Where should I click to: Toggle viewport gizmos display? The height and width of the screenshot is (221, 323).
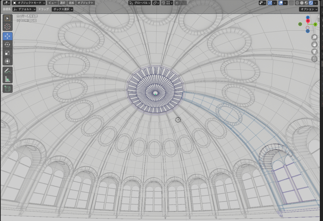(x=270, y=3)
